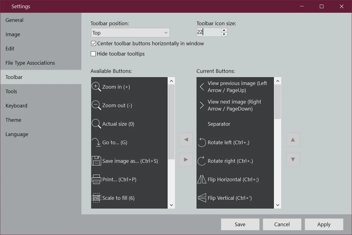Maximize the Settings window

[x=322, y=6]
